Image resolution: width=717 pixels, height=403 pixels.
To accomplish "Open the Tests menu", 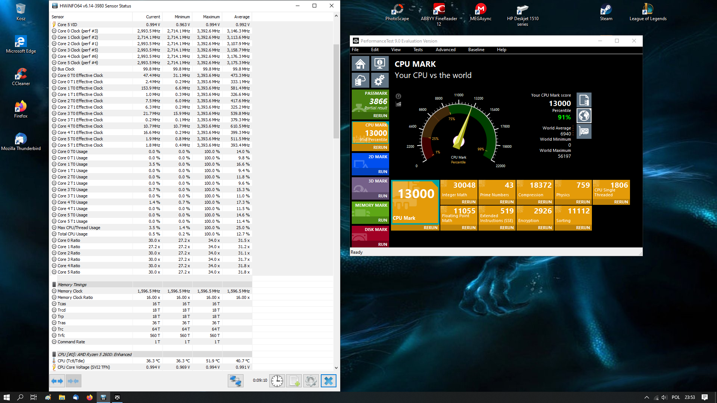I will coord(418,49).
